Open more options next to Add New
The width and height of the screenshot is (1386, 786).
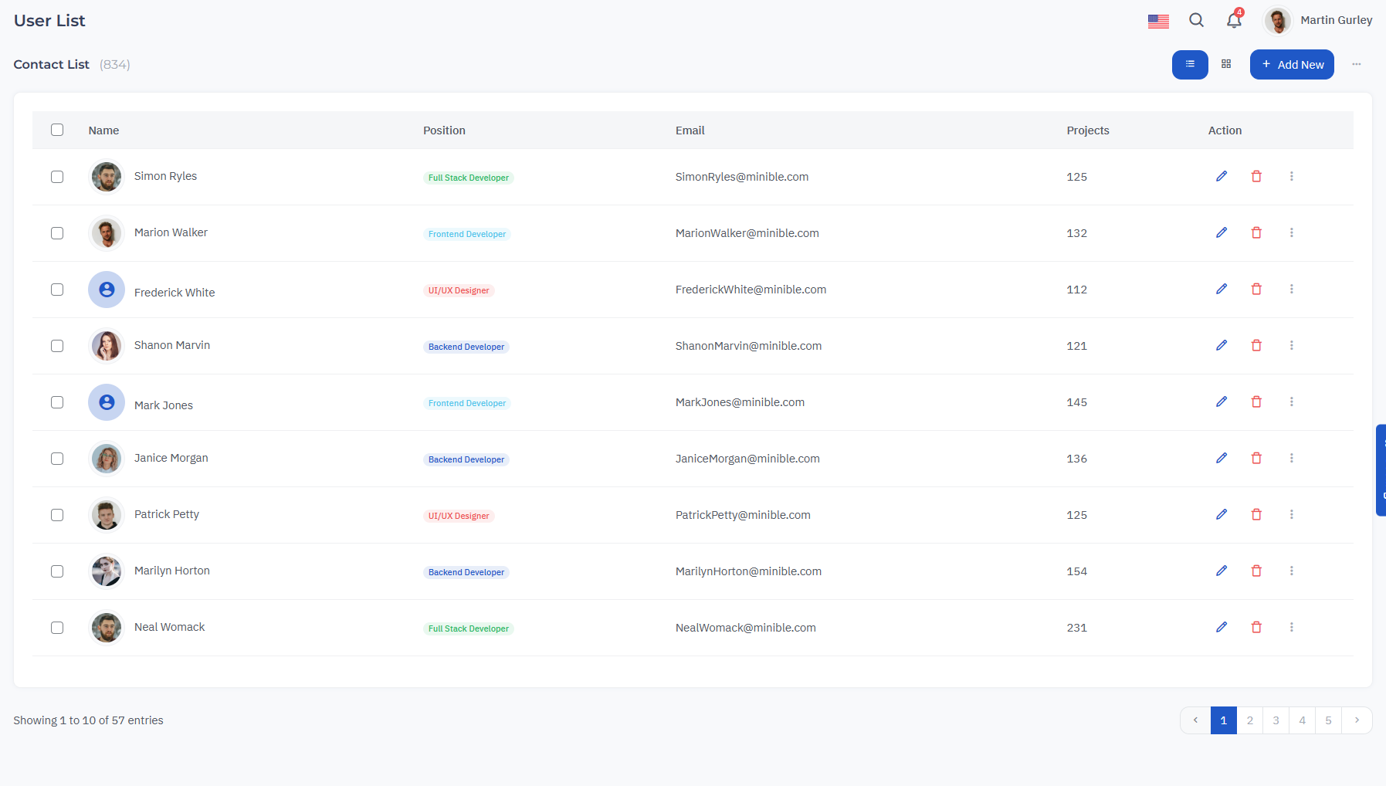1357,64
